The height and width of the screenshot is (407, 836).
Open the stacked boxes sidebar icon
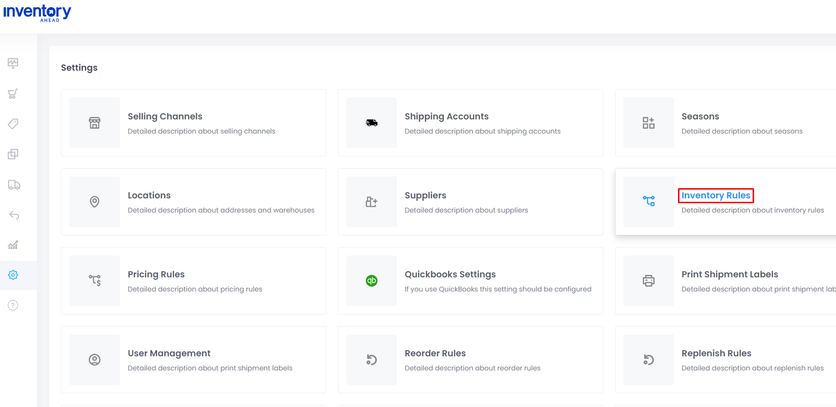13,154
